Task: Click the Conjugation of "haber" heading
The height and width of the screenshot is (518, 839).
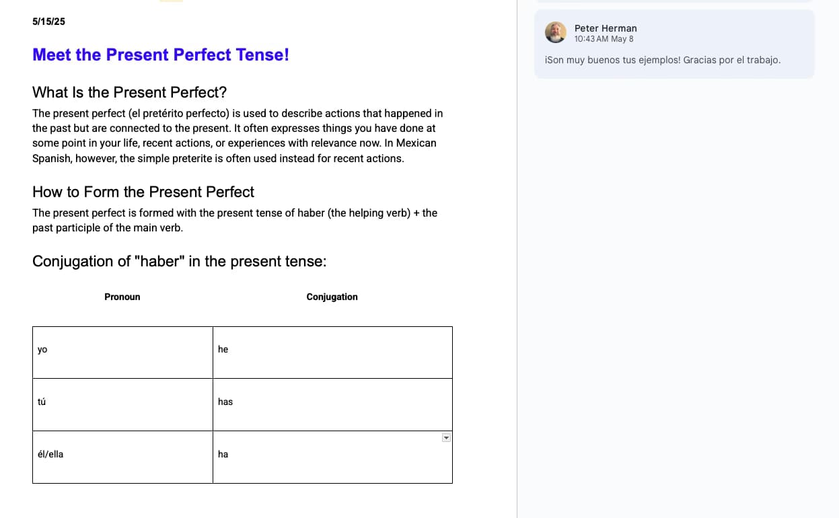Action: 179,261
